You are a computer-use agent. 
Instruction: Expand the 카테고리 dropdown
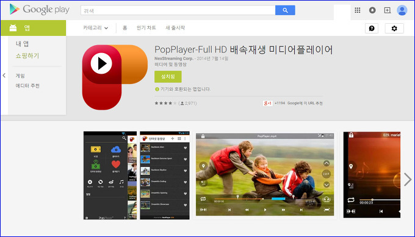click(x=95, y=28)
